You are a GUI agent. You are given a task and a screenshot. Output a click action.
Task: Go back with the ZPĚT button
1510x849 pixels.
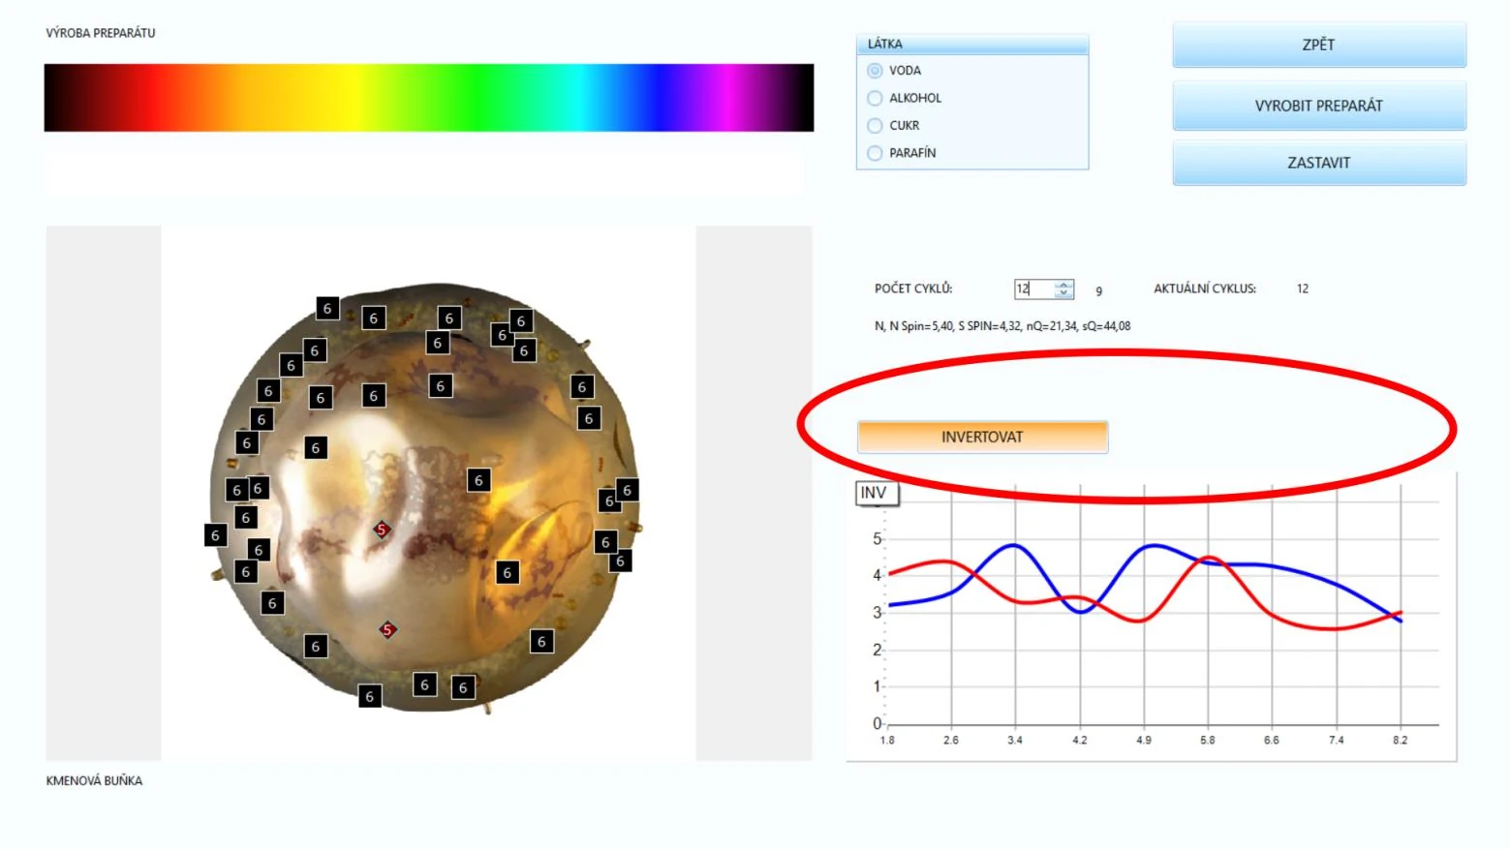[1318, 45]
